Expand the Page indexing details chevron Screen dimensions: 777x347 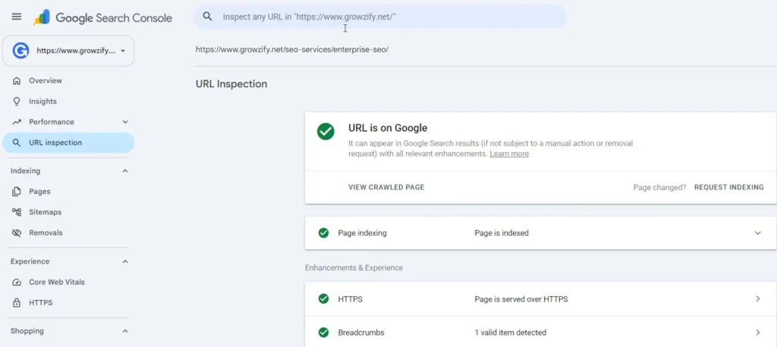tap(758, 233)
